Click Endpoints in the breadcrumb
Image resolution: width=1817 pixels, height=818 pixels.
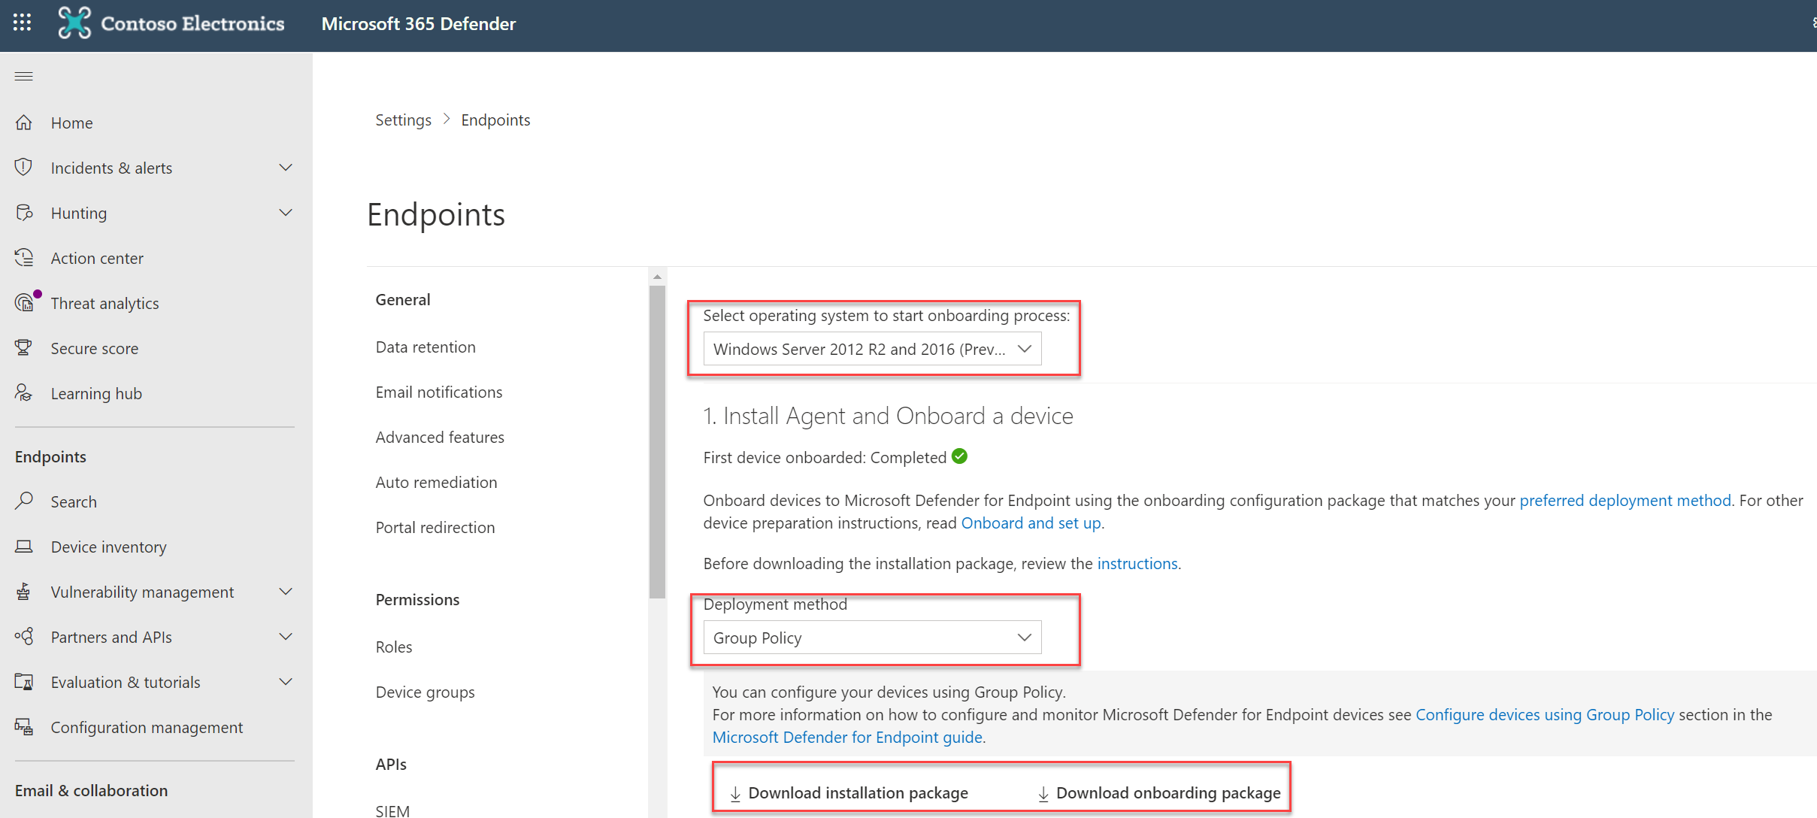[495, 120]
